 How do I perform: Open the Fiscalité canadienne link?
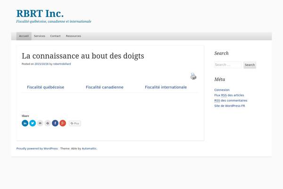[x=105, y=87]
